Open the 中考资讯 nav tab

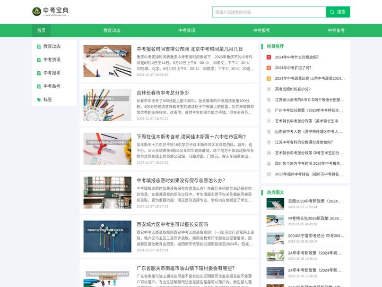187,30
